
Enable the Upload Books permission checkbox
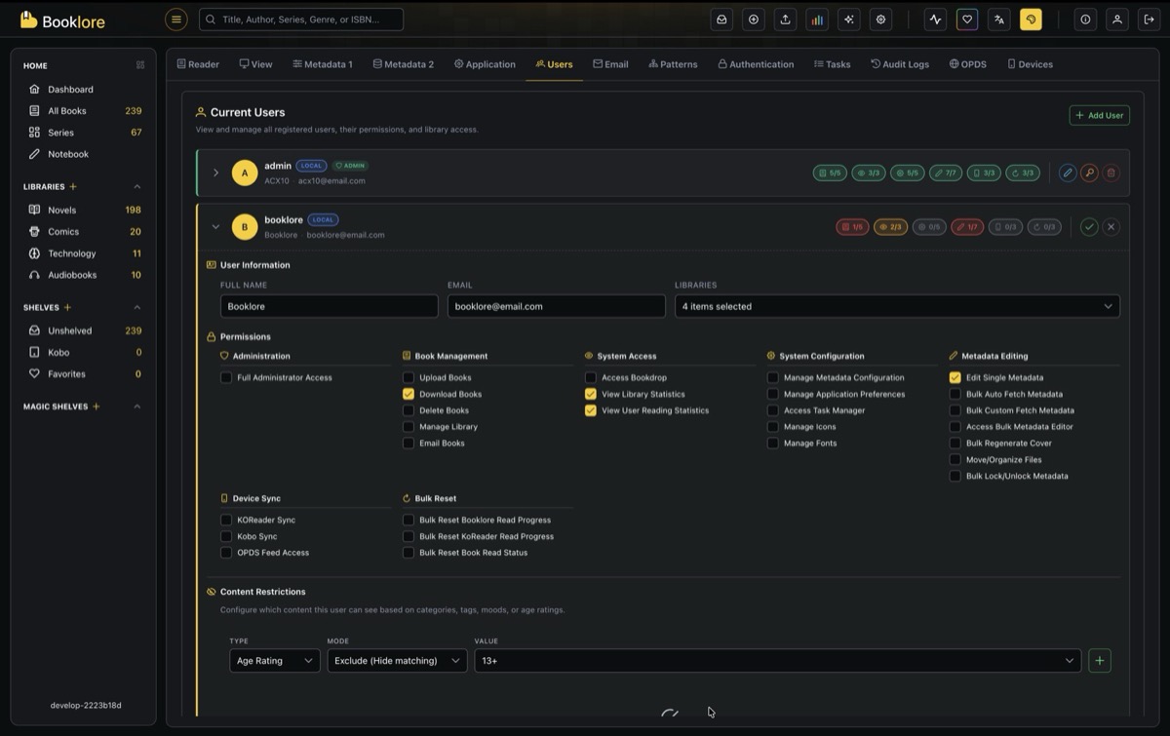coord(409,377)
